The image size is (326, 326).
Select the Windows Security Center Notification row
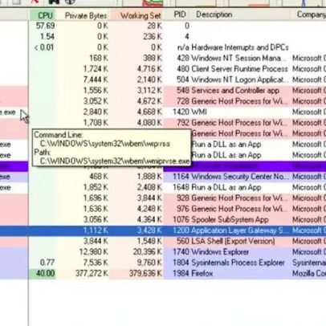pyautogui.click(x=163, y=177)
